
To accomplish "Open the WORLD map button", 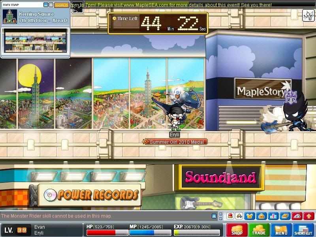I will tap(62, 5).
